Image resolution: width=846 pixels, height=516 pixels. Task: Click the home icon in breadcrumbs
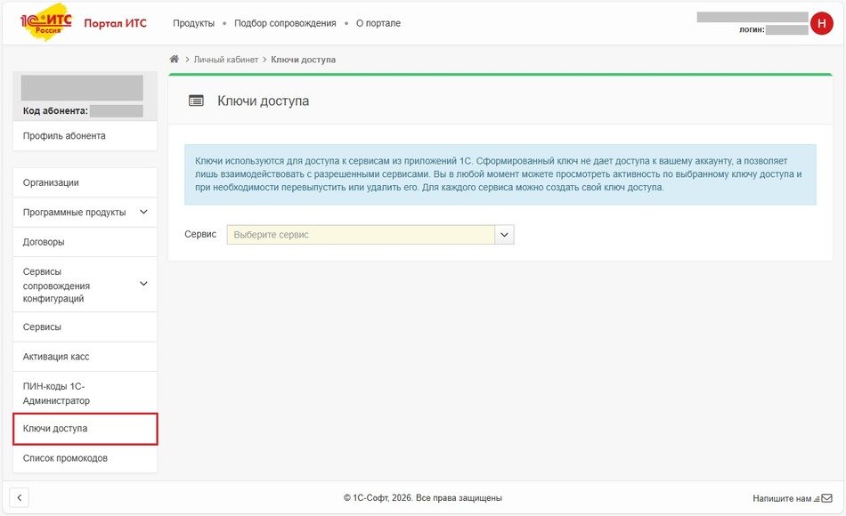[x=175, y=60]
